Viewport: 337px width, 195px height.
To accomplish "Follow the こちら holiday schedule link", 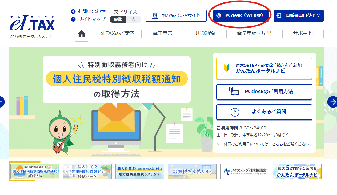I will tap(277, 144).
